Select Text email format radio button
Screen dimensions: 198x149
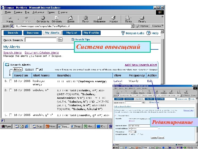point(138,134)
